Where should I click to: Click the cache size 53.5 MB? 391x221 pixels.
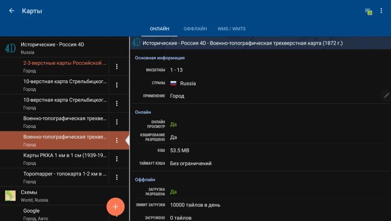pos(179,151)
